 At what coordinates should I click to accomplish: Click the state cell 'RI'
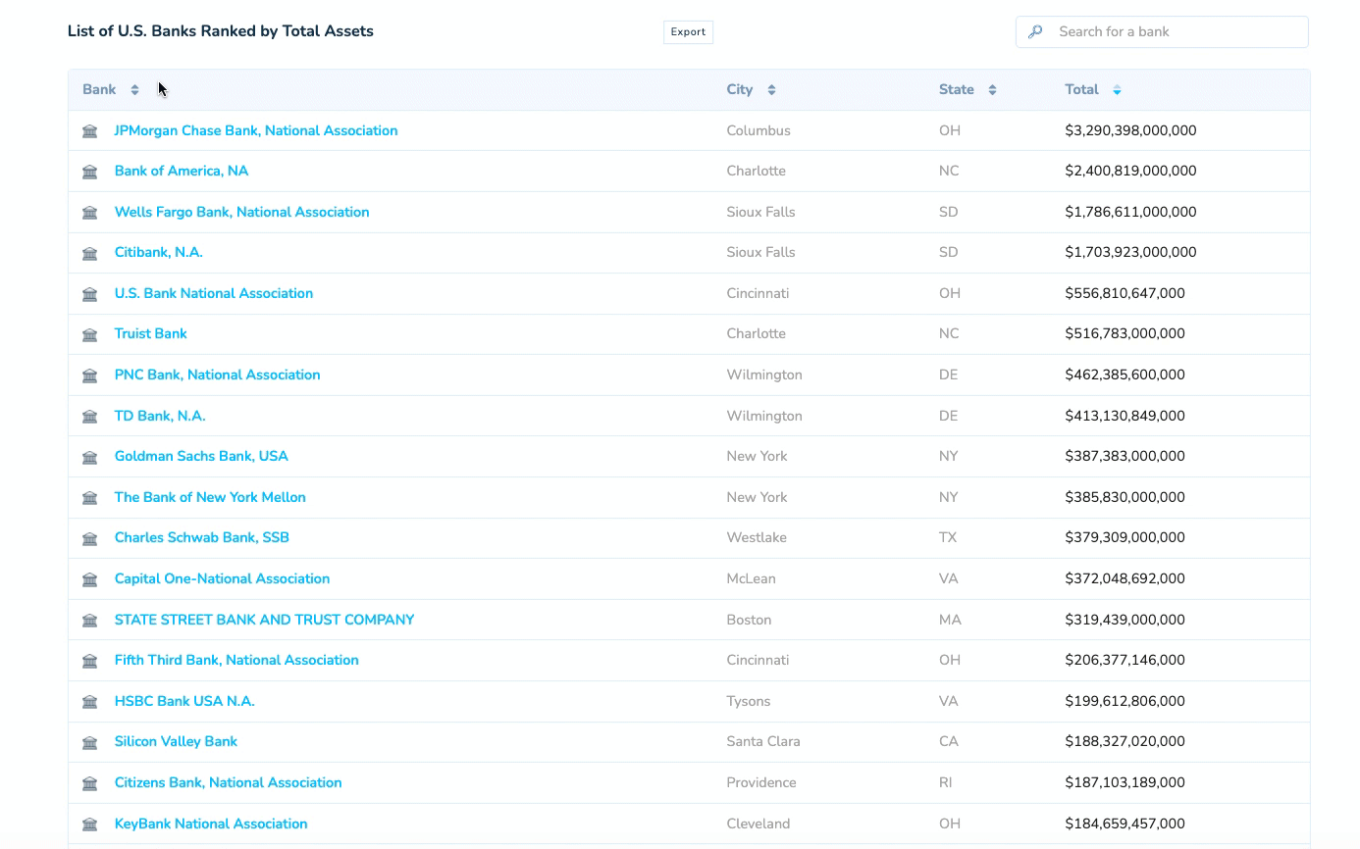946,782
